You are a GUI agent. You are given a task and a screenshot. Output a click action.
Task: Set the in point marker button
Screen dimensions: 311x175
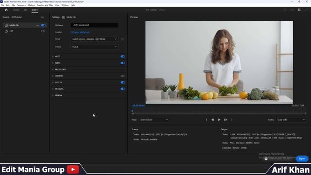pos(207,120)
